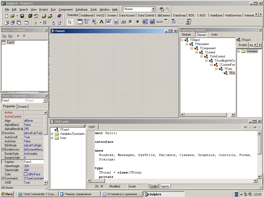Switch to the Units tab
The height and width of the screenshot is (198, 264).
point(214,35)
